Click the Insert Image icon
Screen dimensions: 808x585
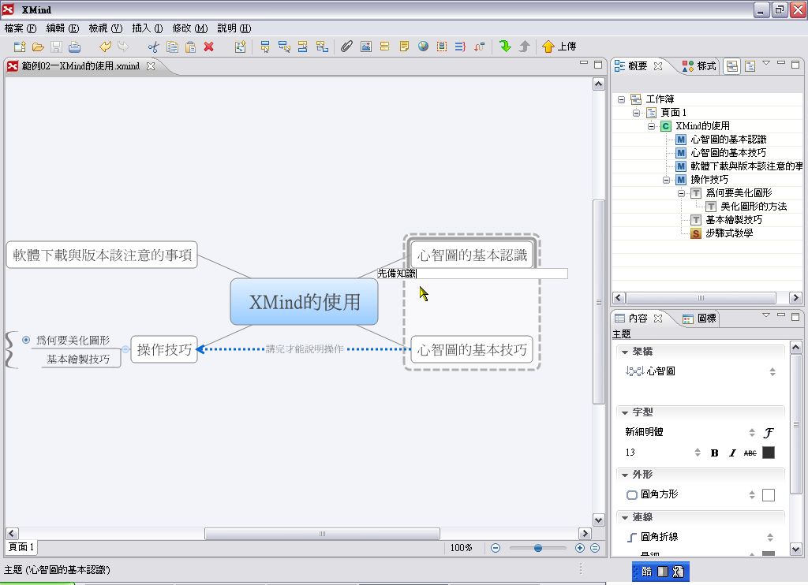(x=366, y=47)
